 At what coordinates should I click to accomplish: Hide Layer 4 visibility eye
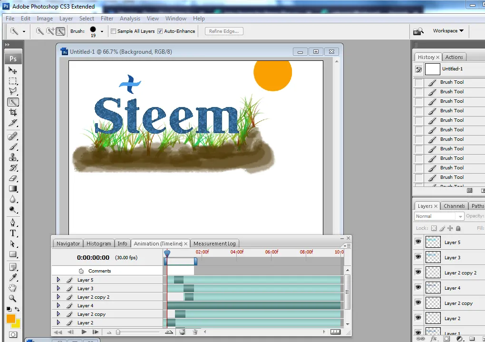click(x=418, y=287)
